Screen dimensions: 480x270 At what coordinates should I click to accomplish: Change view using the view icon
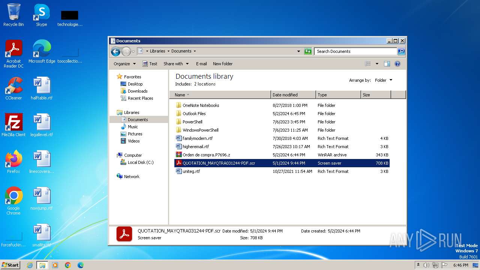coord(367,64)
